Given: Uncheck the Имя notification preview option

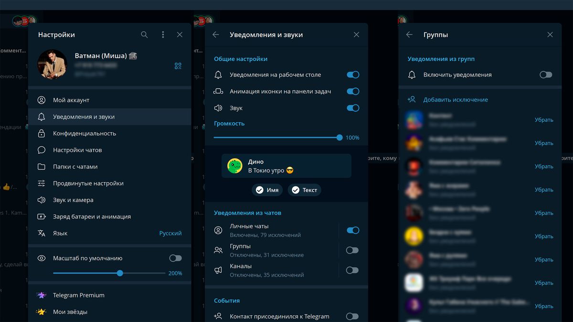Looking at the screenshot, I should [x=267, y=189].
